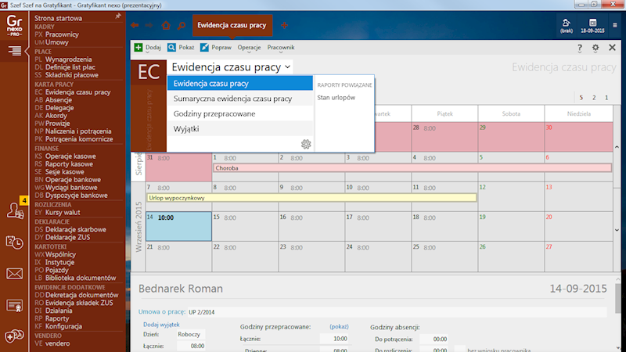Select Godziny przepracowane view
The width and height of the screenshot is (626, 352).
coord(240,113)
